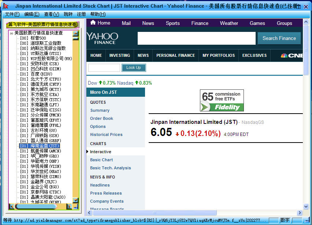
Task: Select 晶澳太阳能 (JASO) in the tree
Action: pyautogui.click(x=43, y=197)
